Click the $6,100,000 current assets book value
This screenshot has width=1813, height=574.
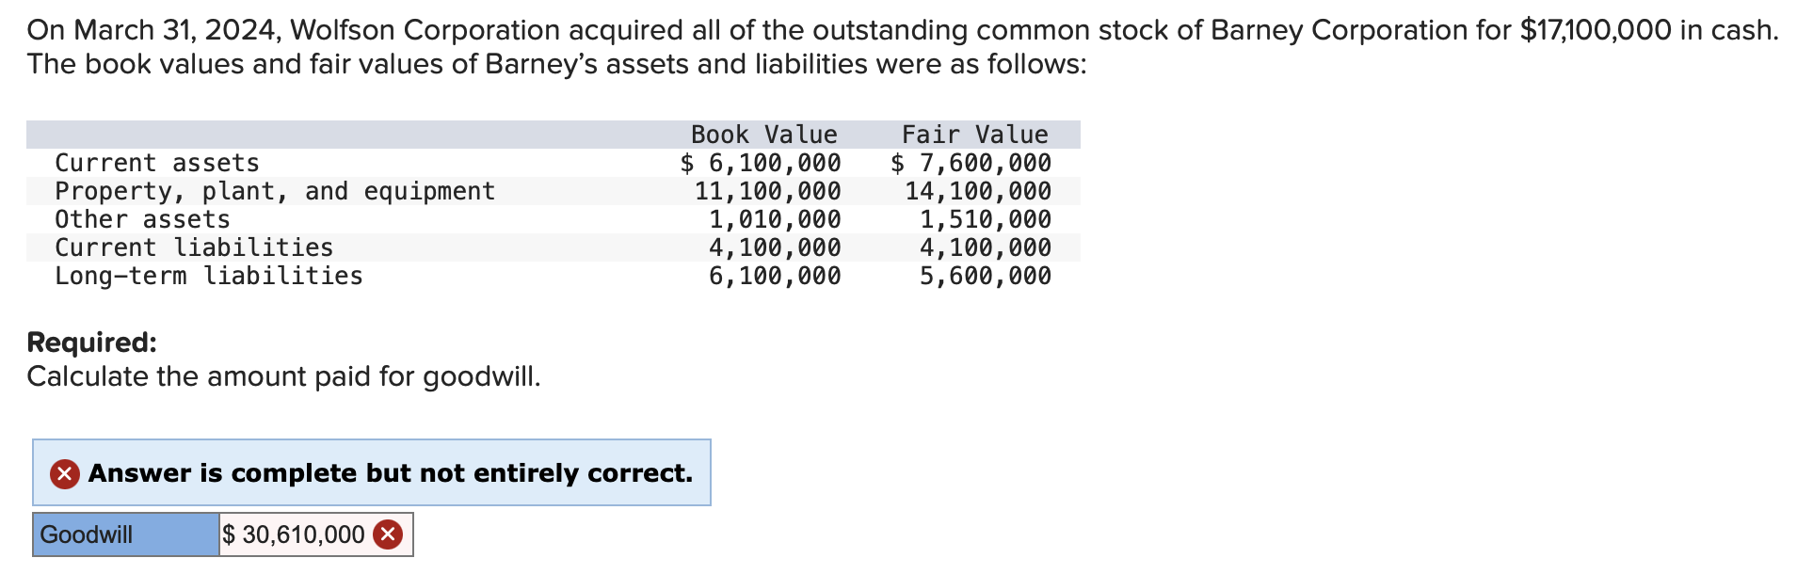pyautogui.click(x=761, y=163)
